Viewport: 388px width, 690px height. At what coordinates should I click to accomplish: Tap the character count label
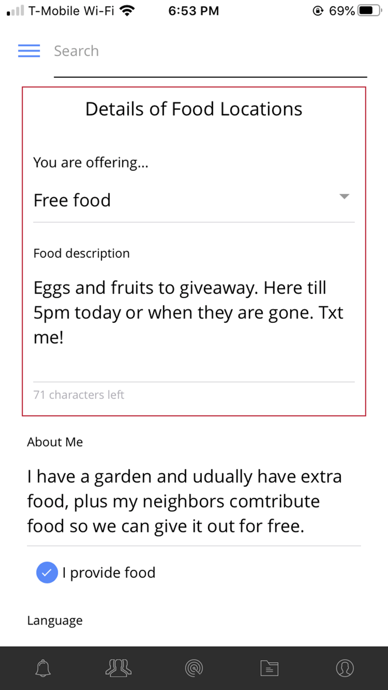click(x=78, y=395)
